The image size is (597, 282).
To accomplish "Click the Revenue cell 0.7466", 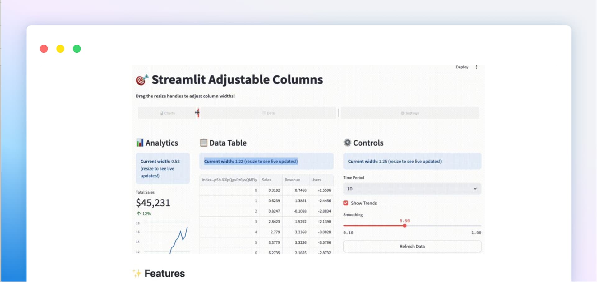I will (295, 190).
